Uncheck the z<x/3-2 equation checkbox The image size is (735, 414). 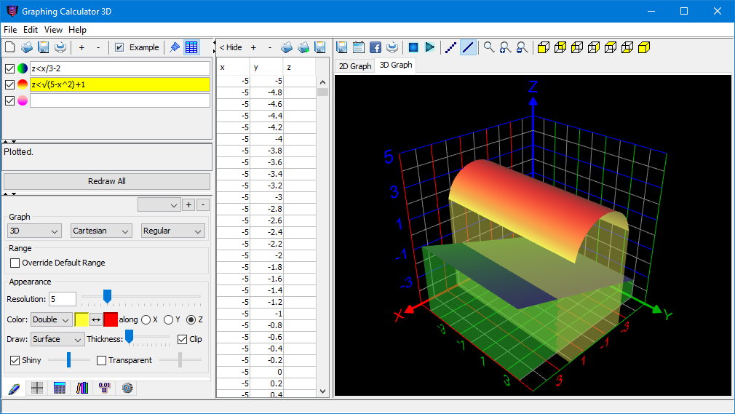tap(9, 68)
